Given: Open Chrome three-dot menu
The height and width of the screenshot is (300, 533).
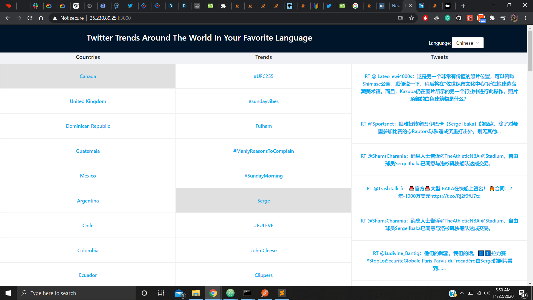Looking at the screenshot, I should pyautogui.click(x=525, y=18).
